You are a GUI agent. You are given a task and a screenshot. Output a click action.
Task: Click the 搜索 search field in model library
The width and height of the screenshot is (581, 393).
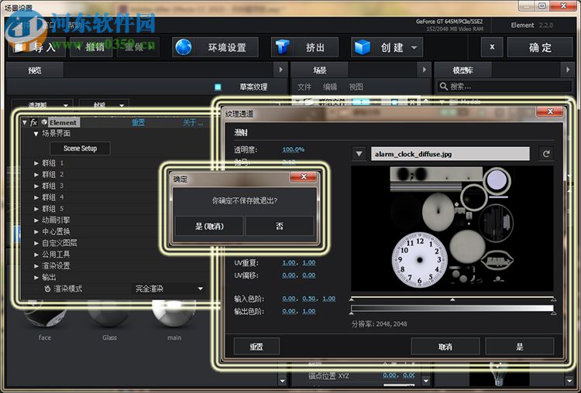pos(504,87)
